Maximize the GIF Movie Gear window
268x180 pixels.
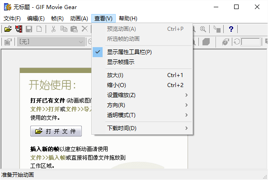[236, 7]
